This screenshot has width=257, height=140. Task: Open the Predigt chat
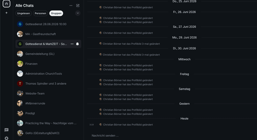pos(48,113)
